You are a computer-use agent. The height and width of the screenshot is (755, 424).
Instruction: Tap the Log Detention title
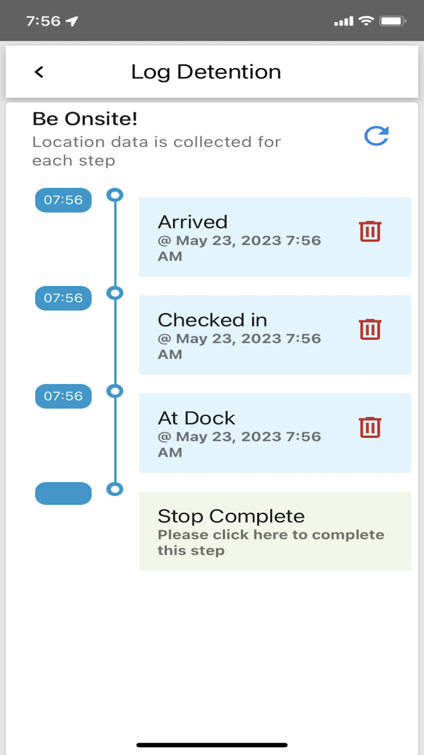point(206,72)
